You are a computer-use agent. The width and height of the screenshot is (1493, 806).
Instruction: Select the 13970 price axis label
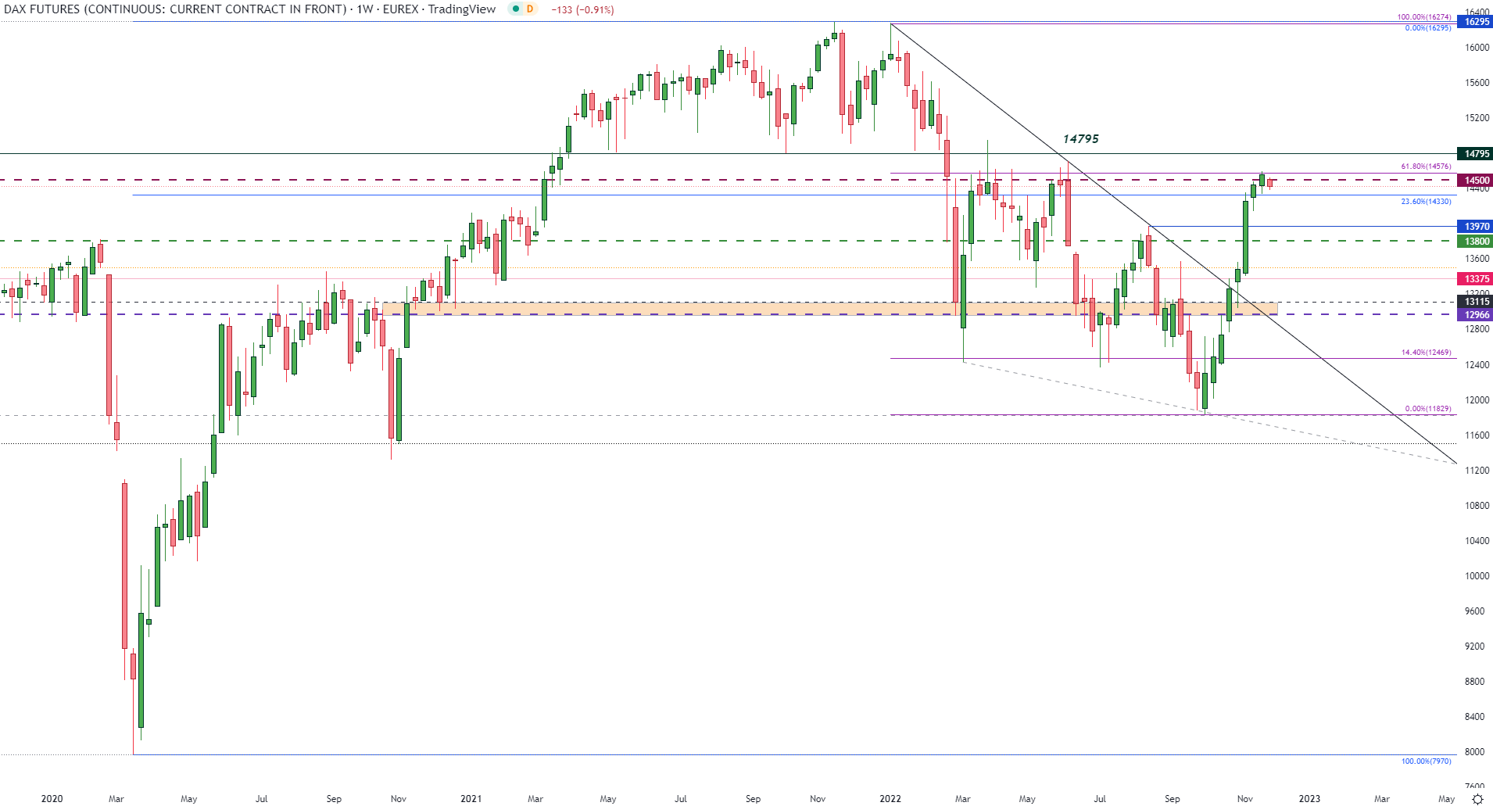[1475, 227]
